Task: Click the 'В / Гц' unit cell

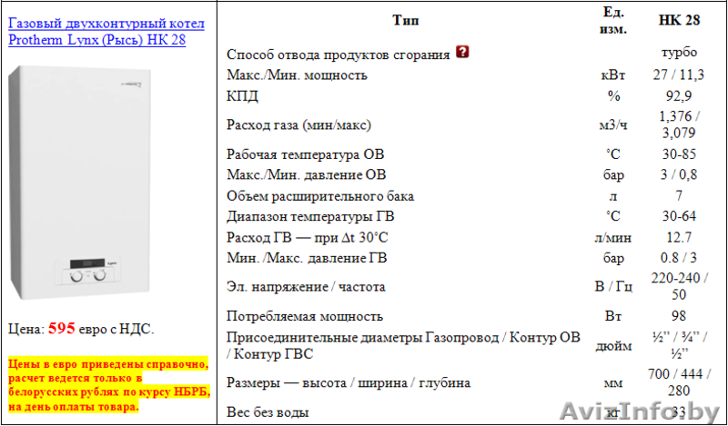Action: click(612, 287)
